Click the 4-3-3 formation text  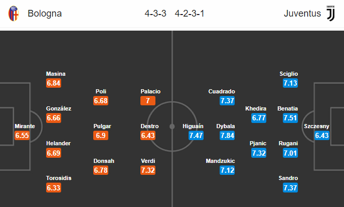[155, 13]
